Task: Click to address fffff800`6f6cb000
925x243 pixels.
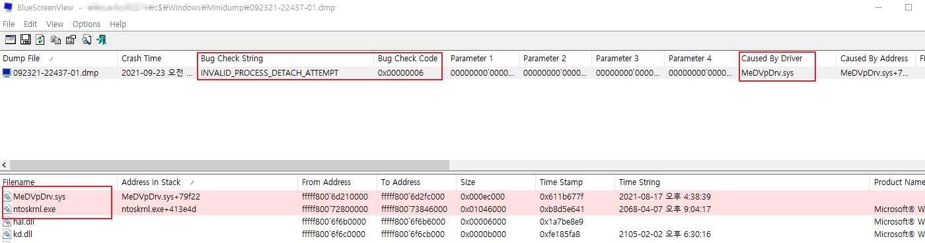Action: (413, 234)
